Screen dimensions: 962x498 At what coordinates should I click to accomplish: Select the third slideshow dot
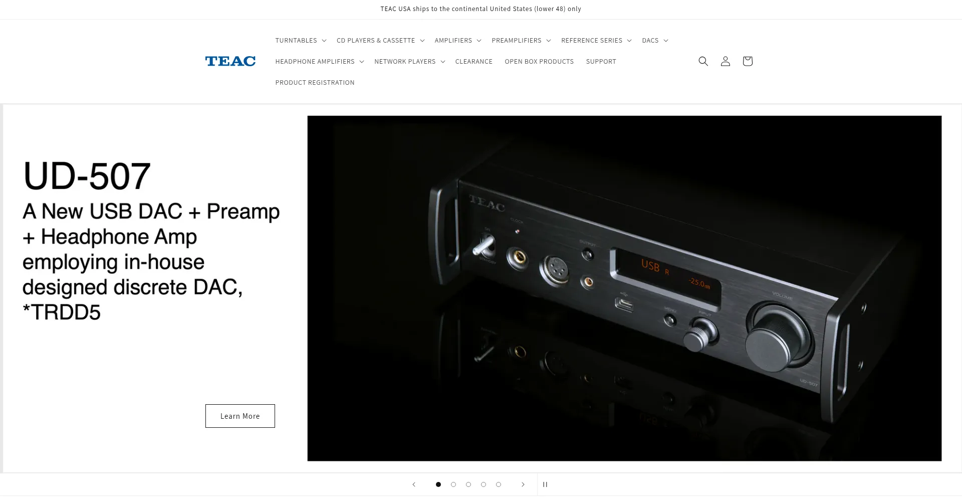point(468,484)
